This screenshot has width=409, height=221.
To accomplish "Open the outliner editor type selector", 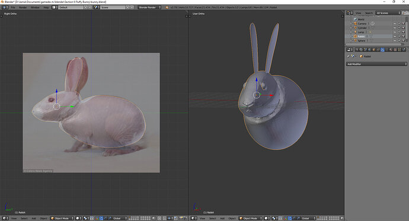I will (350, 13).
